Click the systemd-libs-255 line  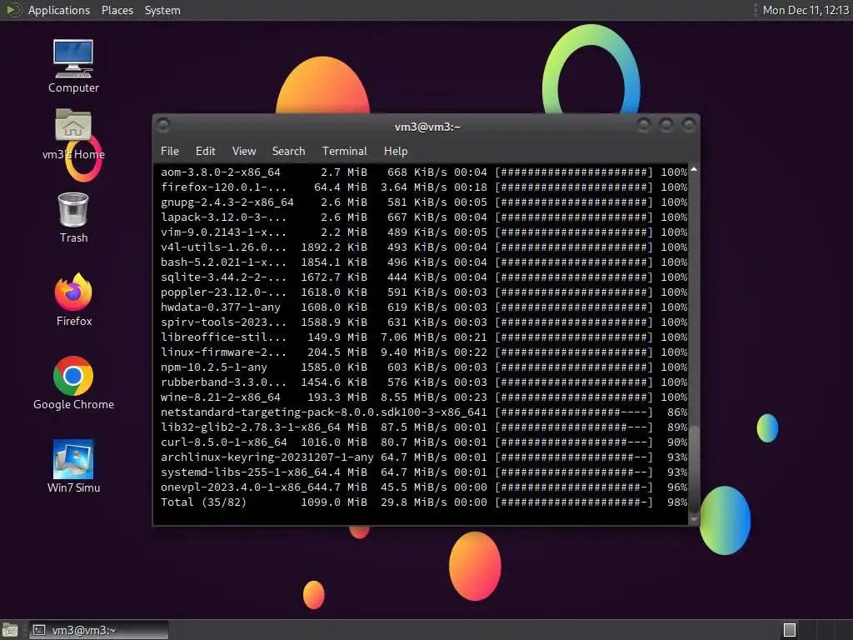pos(424,472)
